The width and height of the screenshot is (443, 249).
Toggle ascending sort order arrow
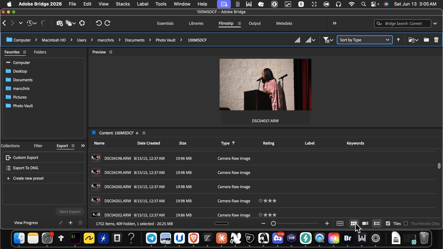[398, 40]
